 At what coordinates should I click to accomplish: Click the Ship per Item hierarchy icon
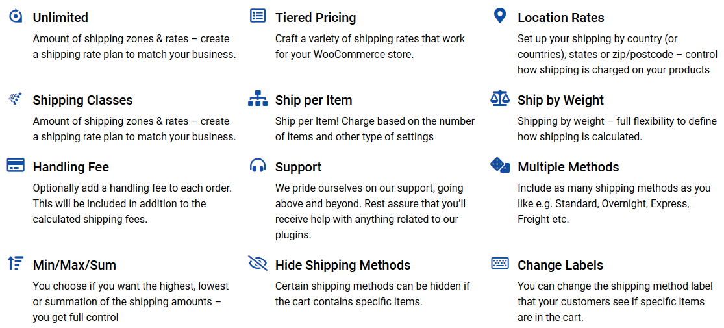(258, 99)
